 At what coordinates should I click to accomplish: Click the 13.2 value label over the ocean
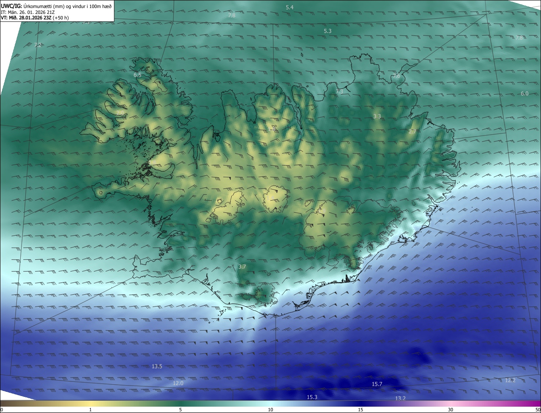(400, 398)
